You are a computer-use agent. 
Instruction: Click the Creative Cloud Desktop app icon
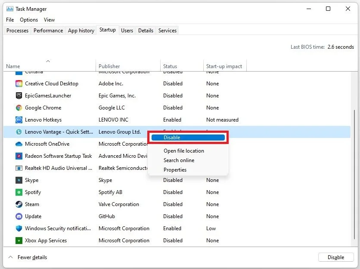[19, 84]
